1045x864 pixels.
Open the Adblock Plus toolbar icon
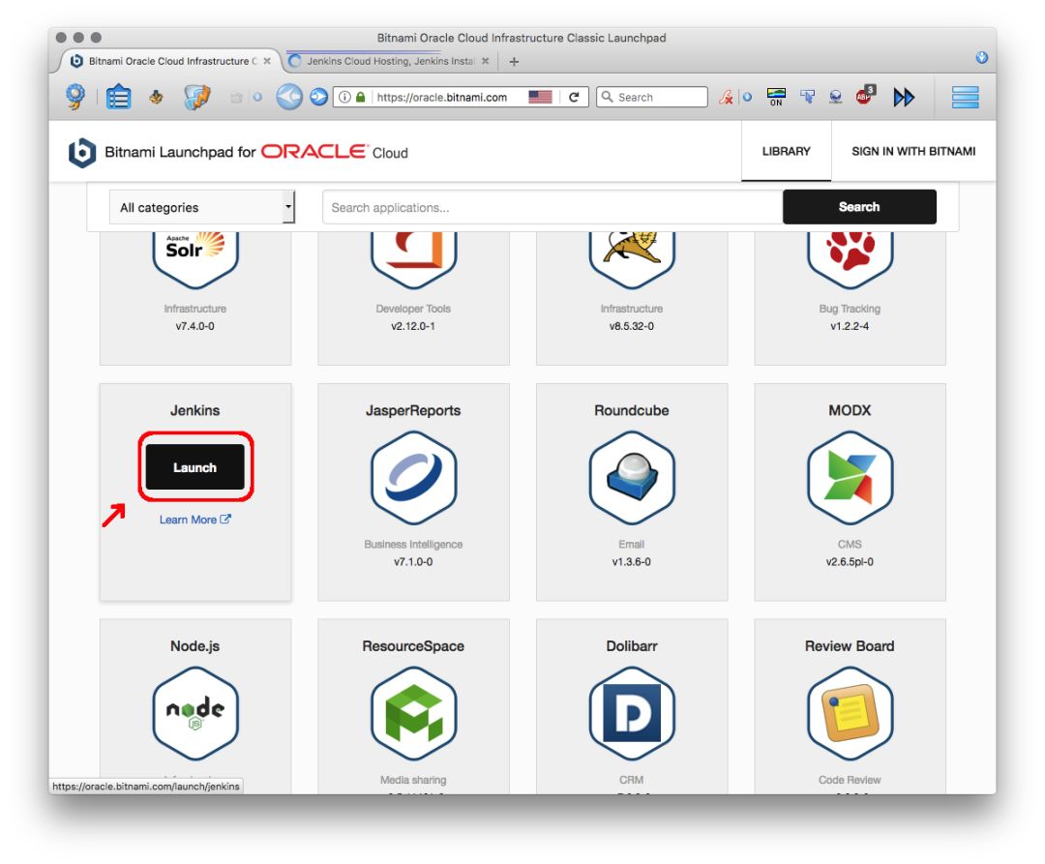865,95
